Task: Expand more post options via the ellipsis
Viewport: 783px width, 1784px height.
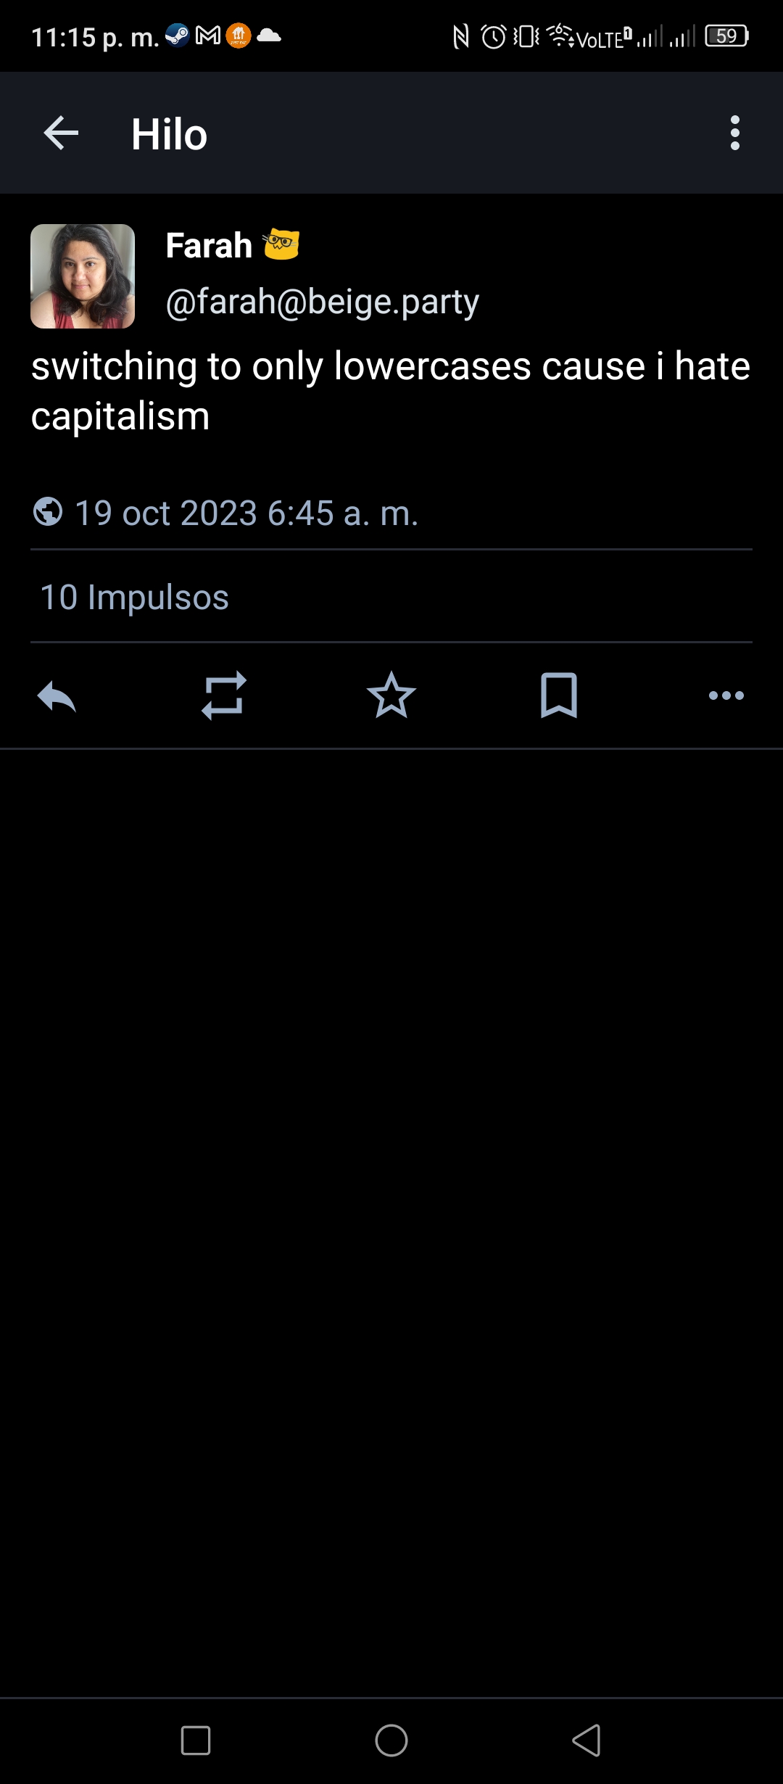Action: (x=726, y=695)
